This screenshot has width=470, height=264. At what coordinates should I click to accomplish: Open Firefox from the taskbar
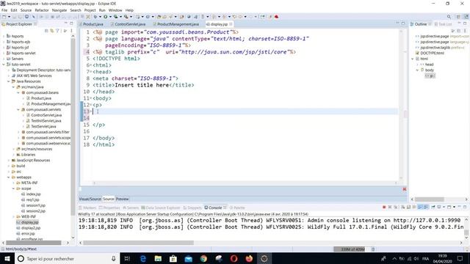tap(249, 258)
